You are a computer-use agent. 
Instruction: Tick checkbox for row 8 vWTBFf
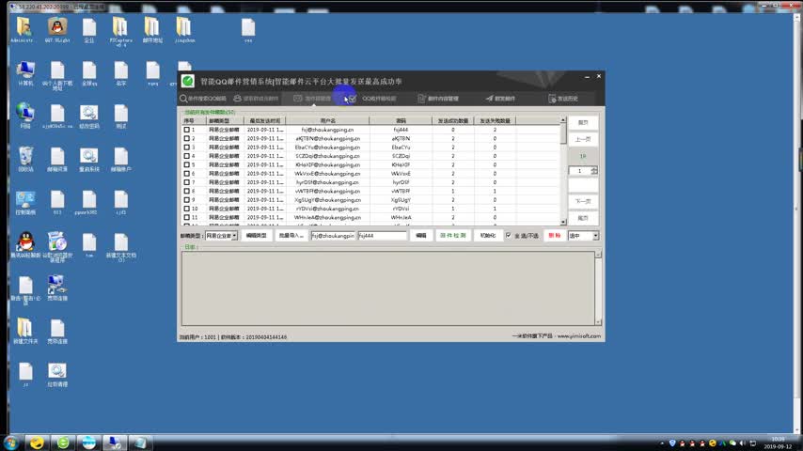click(187, 191)
